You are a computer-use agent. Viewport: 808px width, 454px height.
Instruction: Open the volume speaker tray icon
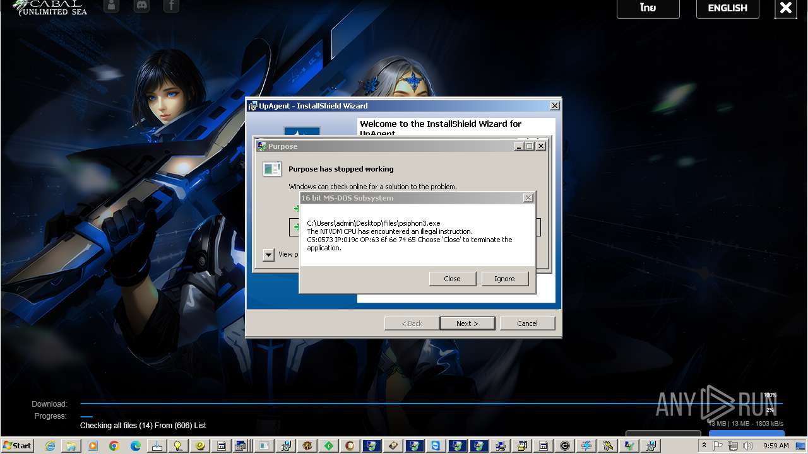748,446
